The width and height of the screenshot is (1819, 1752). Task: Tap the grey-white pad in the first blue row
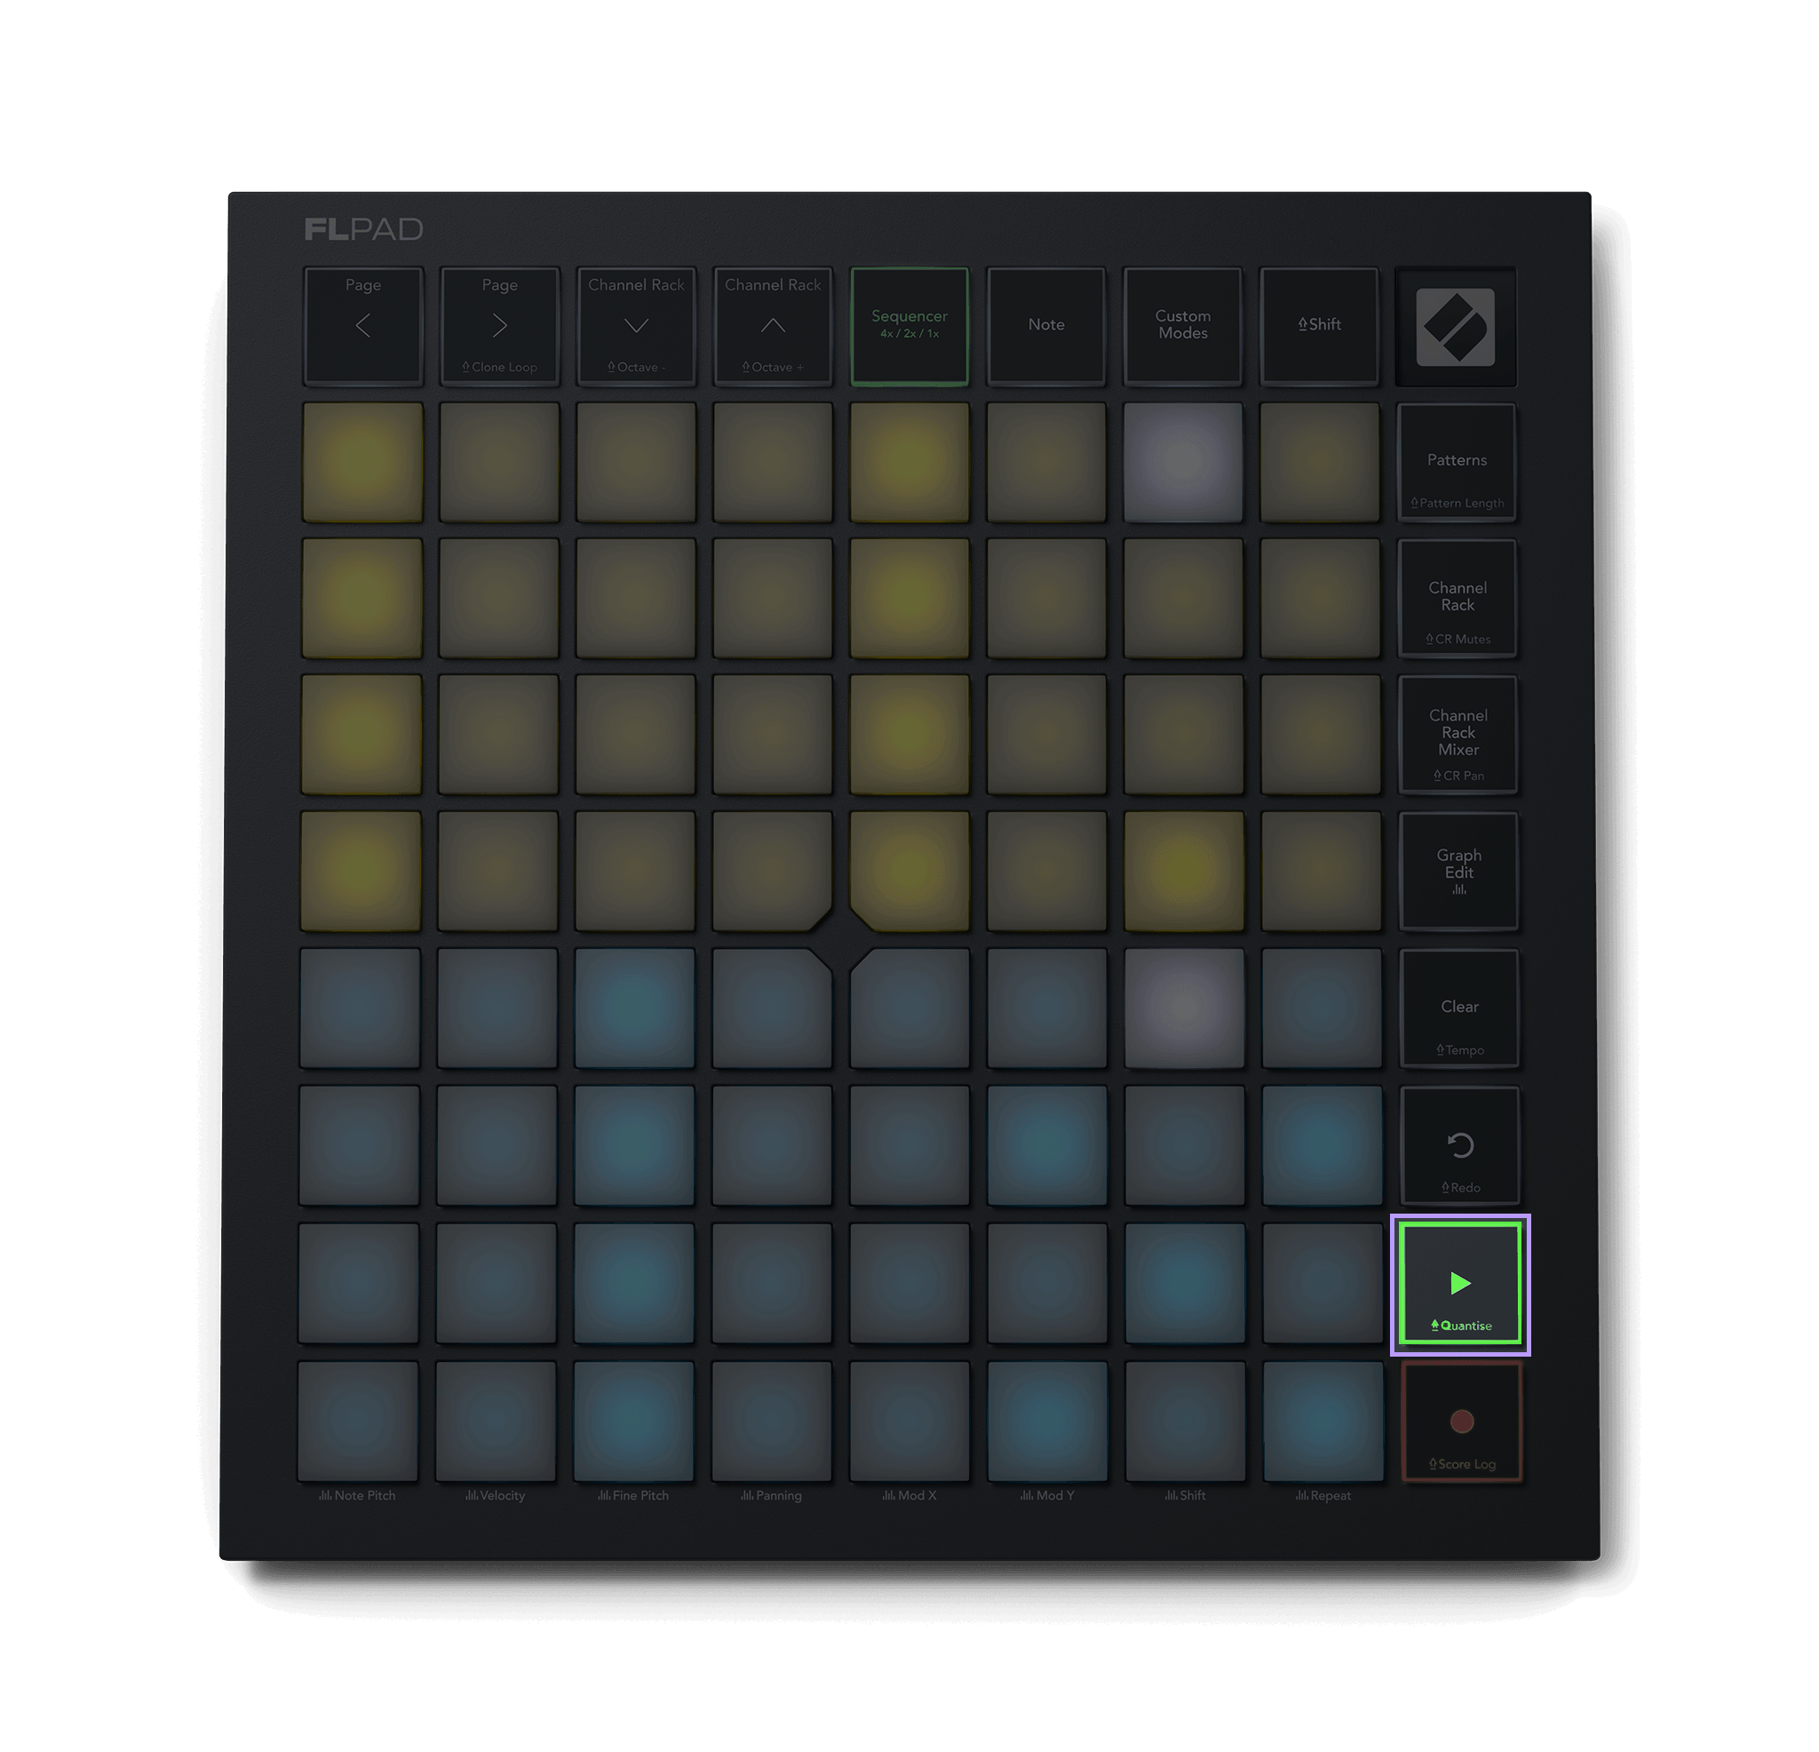[x=1184, y=1008]
